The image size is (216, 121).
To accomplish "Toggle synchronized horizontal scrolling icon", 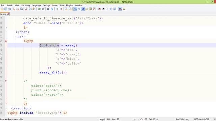I will (70, 9).
